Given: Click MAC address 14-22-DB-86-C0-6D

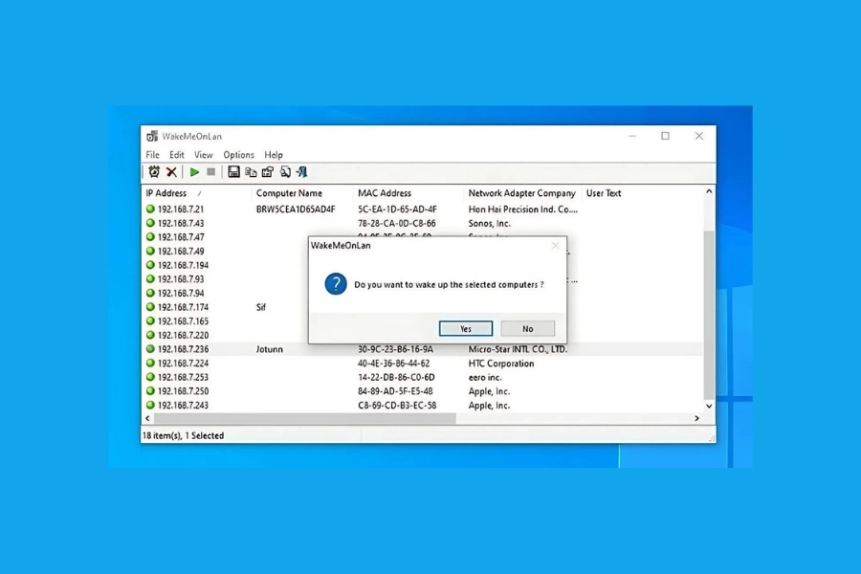Looking at the screenshot, I should (396, 377).
